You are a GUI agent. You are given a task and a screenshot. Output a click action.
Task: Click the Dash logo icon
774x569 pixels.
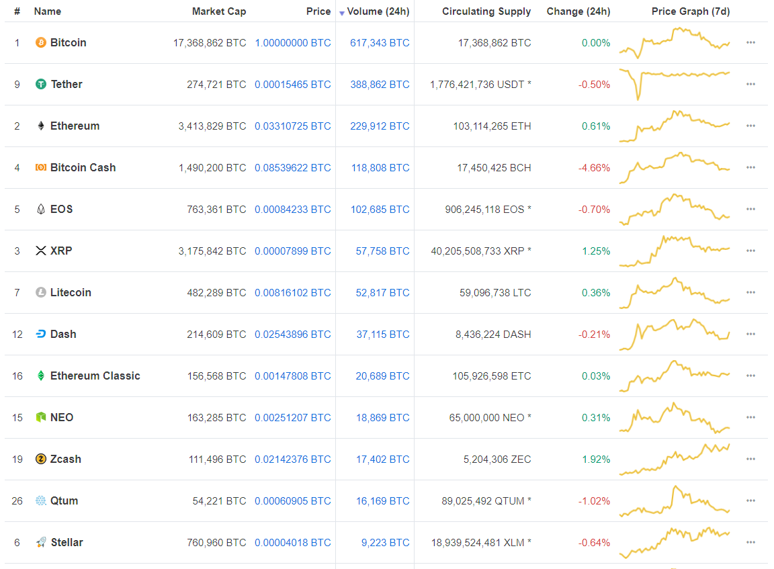[41, 334]
